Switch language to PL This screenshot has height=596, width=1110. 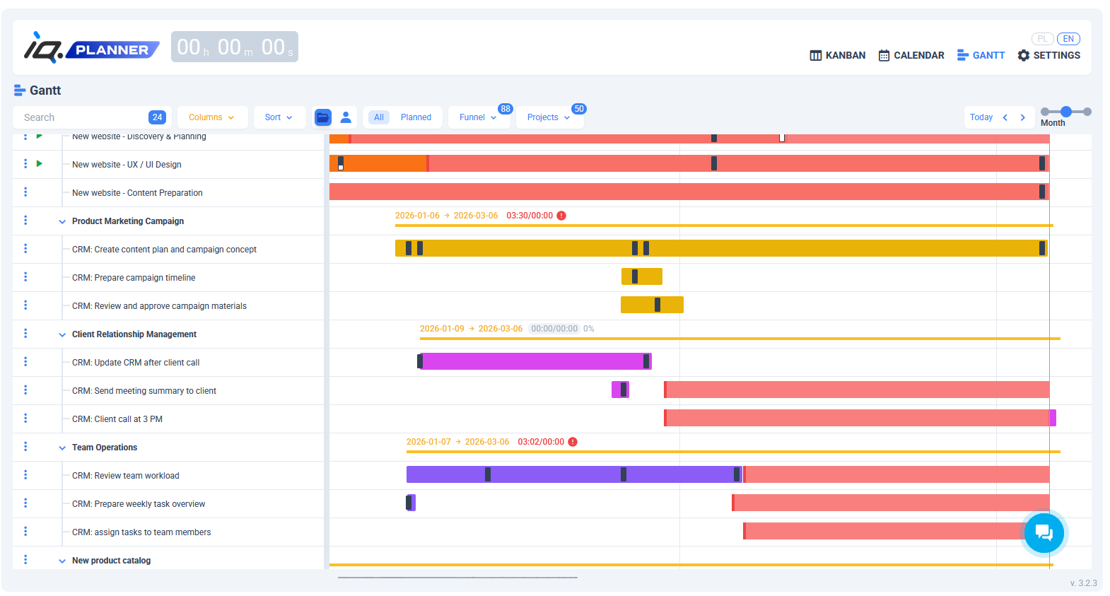1042,39
